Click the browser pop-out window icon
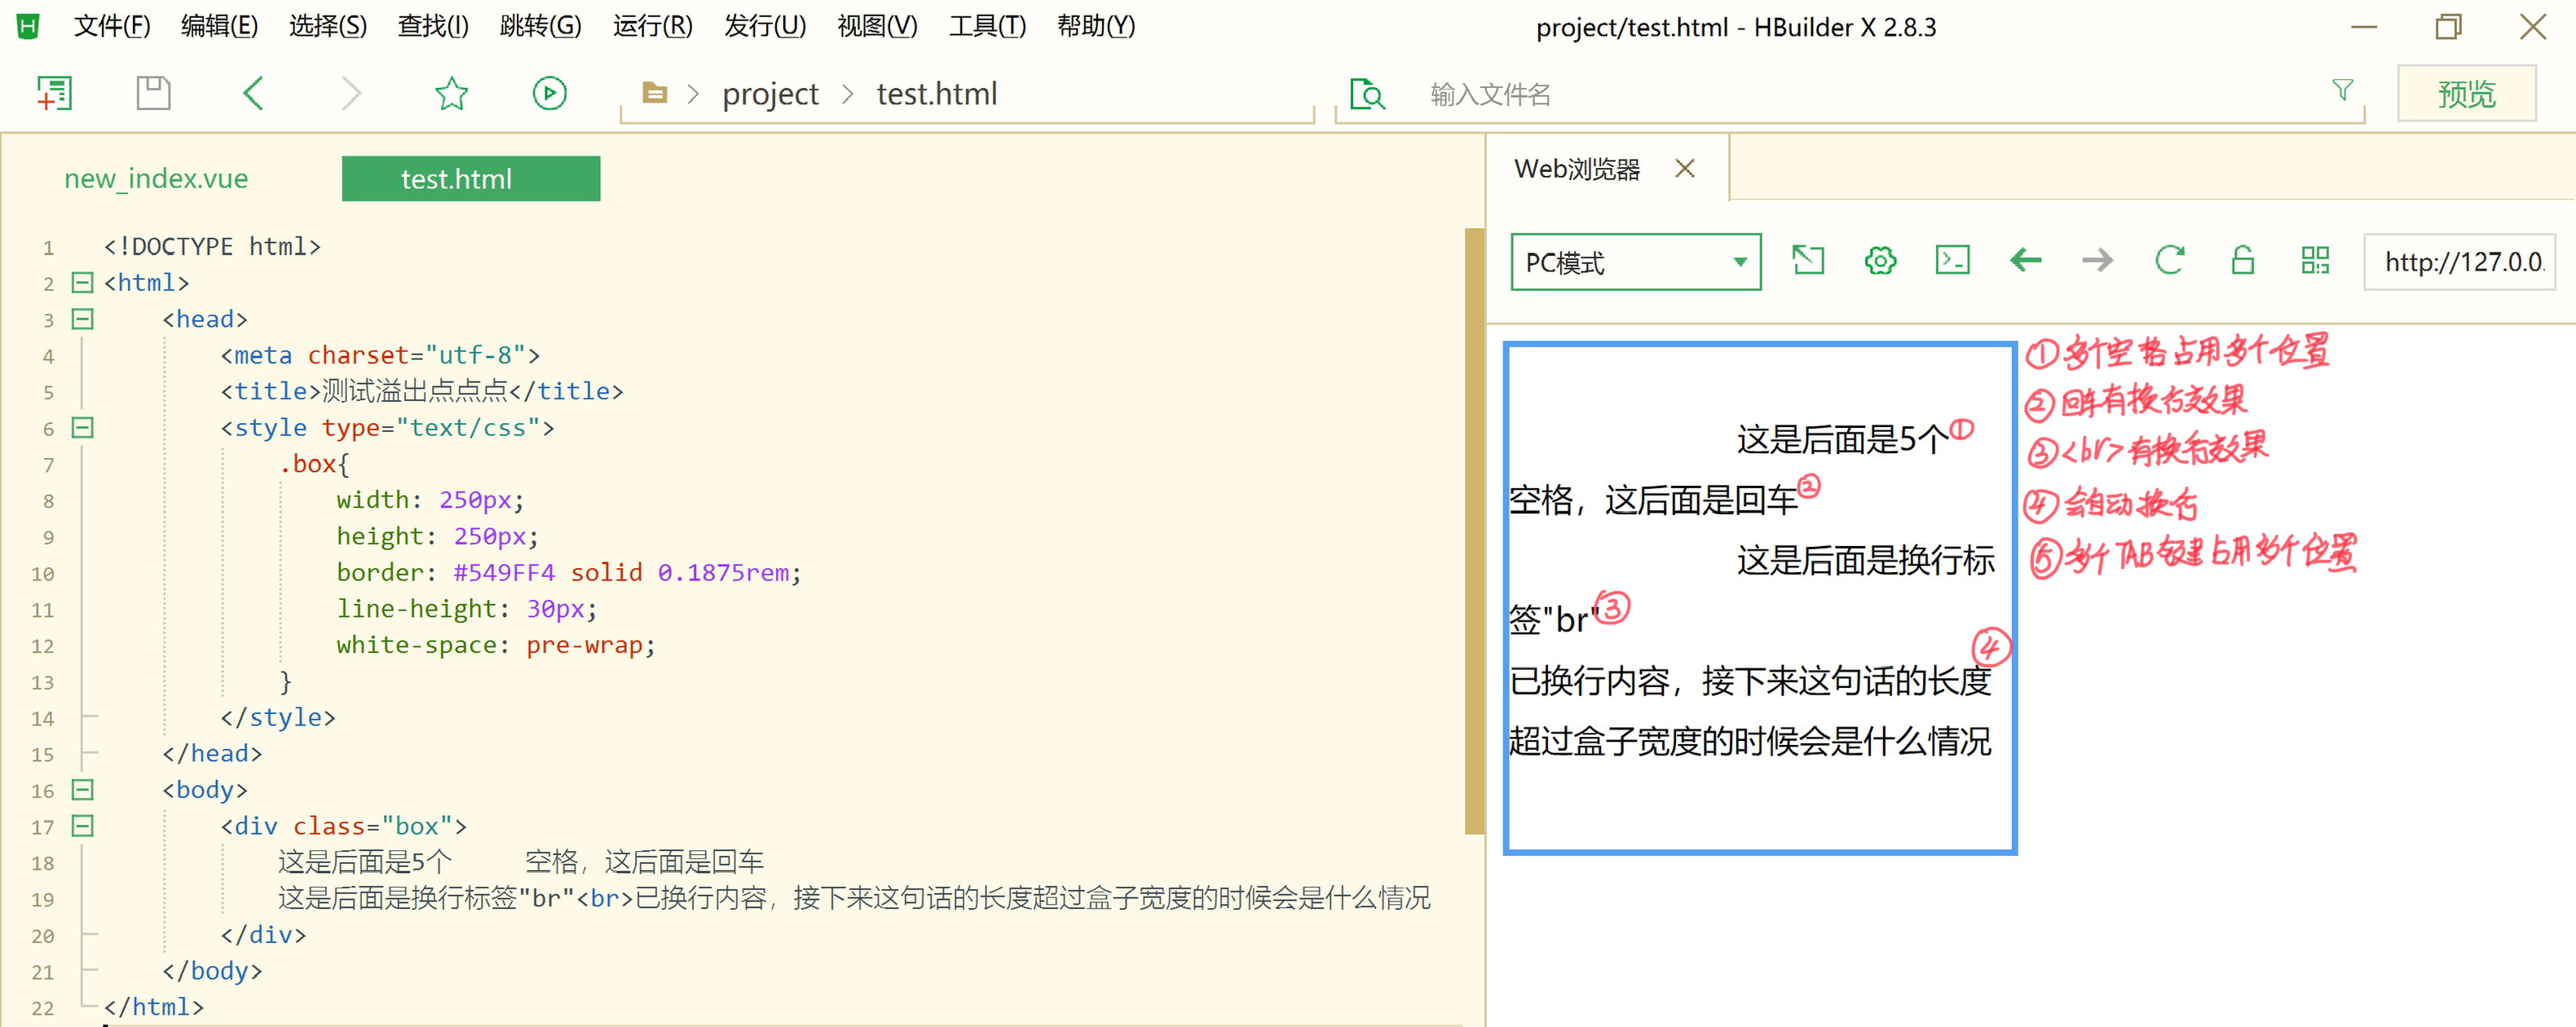The width and height of the screenshot is (2576, 1027). pyautogui.click(x=1807, y=261)
